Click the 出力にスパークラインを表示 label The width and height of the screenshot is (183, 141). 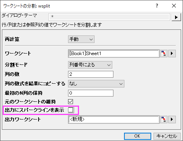tap(34, 110)
